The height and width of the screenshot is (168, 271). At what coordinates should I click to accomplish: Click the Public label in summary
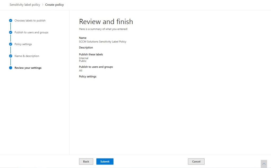click(83, 61)
